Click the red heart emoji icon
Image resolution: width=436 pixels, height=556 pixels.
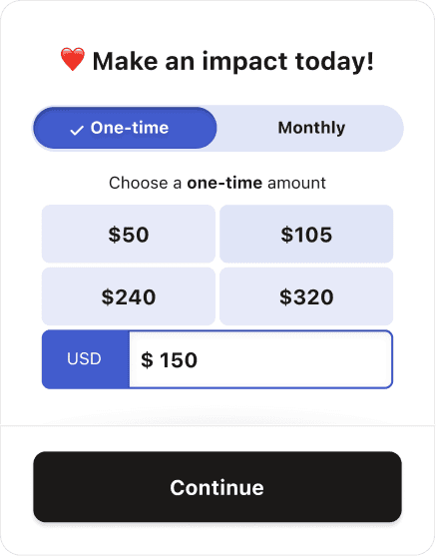pos(72,60)
